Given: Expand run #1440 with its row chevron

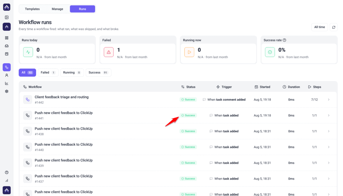Looking at the screenshot, I should 329,147.
